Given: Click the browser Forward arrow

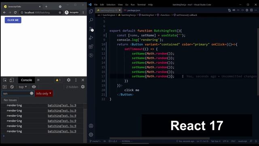Looking at the screenshot, I should click(10, 13).
